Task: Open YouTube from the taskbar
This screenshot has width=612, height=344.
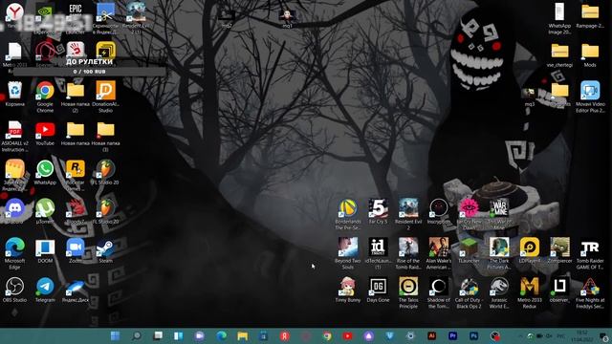Action: tap(348, 335)
